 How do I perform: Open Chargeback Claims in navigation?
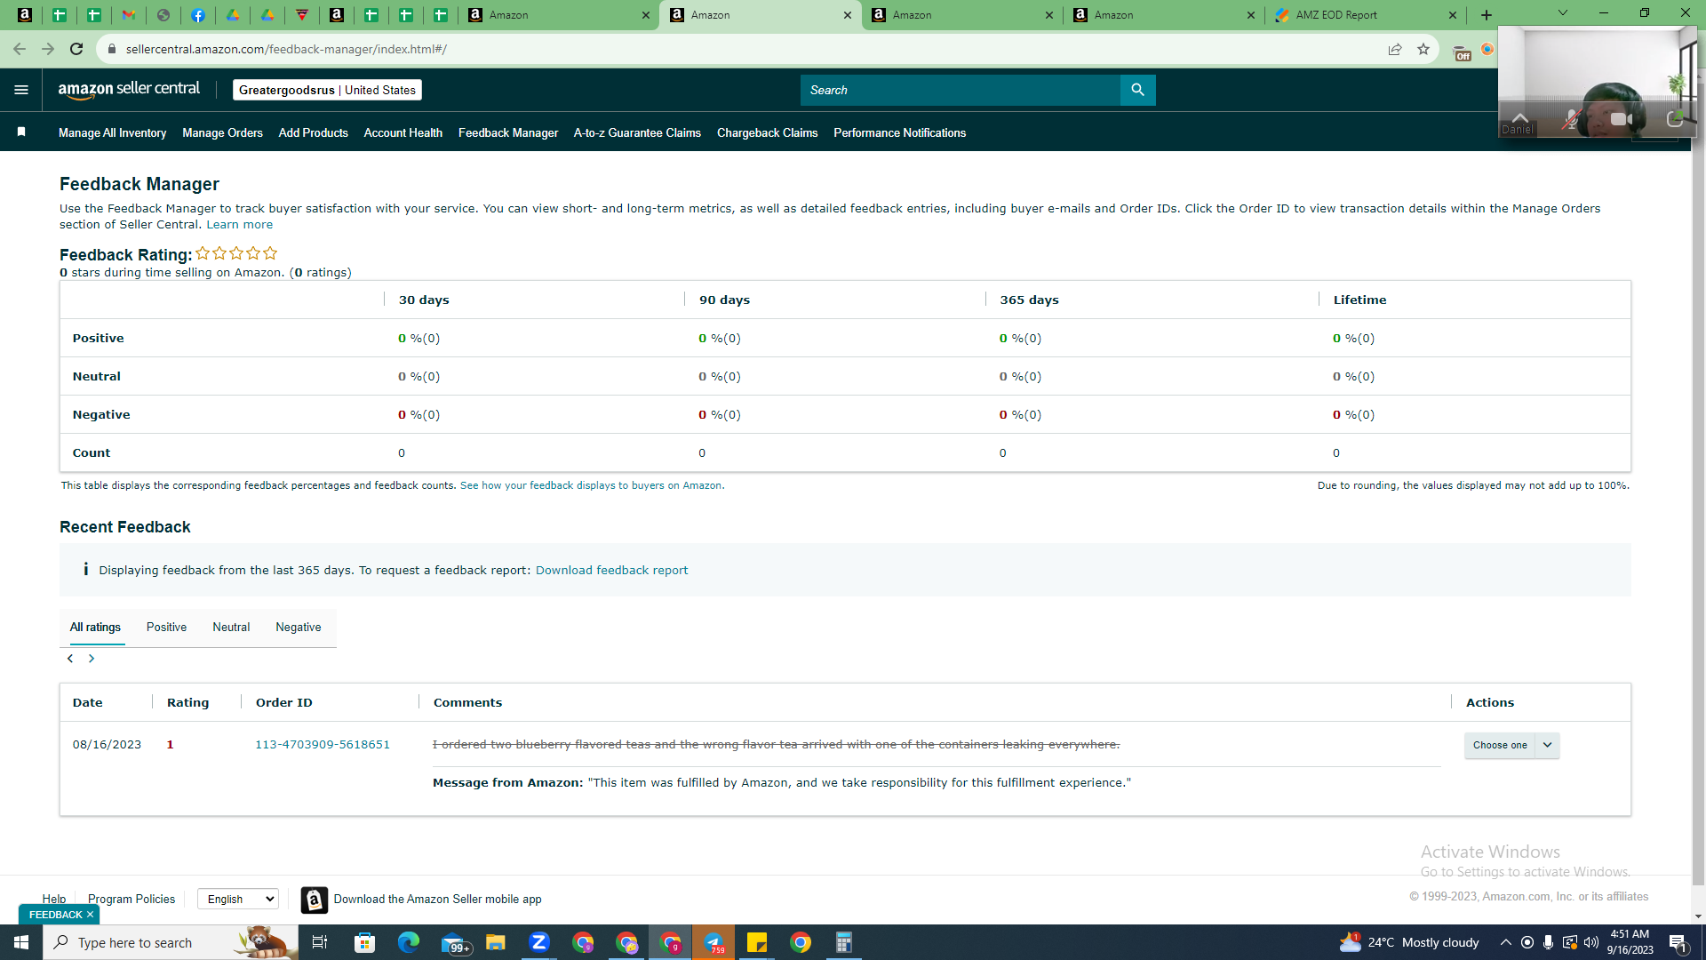point(768,132)
